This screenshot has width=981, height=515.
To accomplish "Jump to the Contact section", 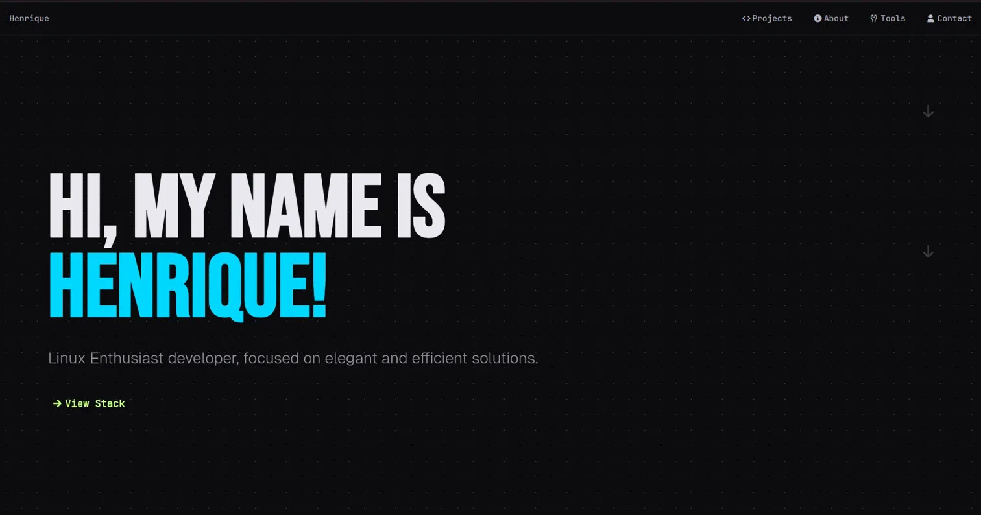I will 949,18.
